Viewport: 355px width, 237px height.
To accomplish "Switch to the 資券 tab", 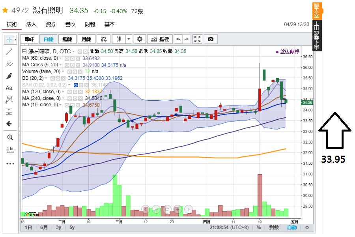I will click(51, 24).
